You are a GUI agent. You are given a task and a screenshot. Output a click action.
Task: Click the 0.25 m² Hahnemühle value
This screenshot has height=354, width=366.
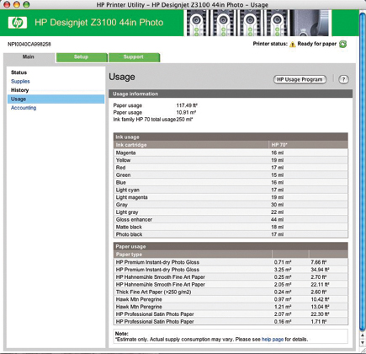pos(283,277)
